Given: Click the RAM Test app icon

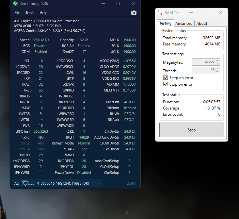Looking at the screenshot, I should 160,12.
